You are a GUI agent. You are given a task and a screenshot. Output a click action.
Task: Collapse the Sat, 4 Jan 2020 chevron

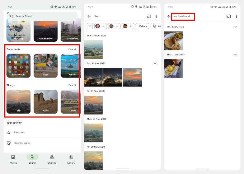[235, 27]
